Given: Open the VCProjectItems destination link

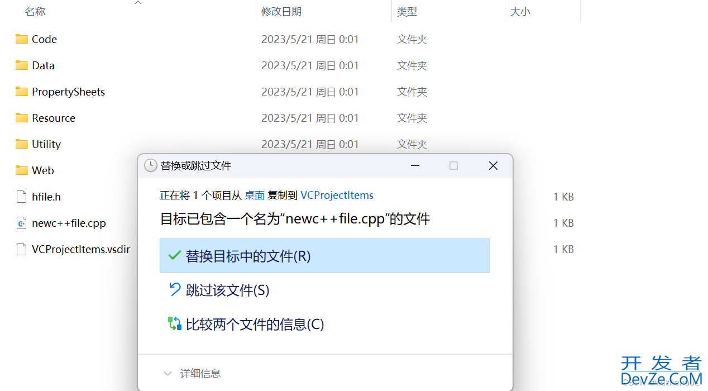Looking at the screenshot, I should pos(337,195).
